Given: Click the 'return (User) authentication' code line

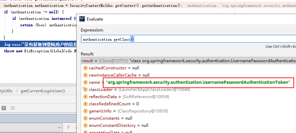Looking at the screenshot, I should pyautogui.click(x=48, y=25).
